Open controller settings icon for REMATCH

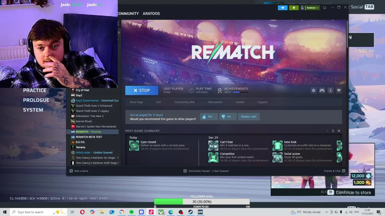(x=322, y=90)
